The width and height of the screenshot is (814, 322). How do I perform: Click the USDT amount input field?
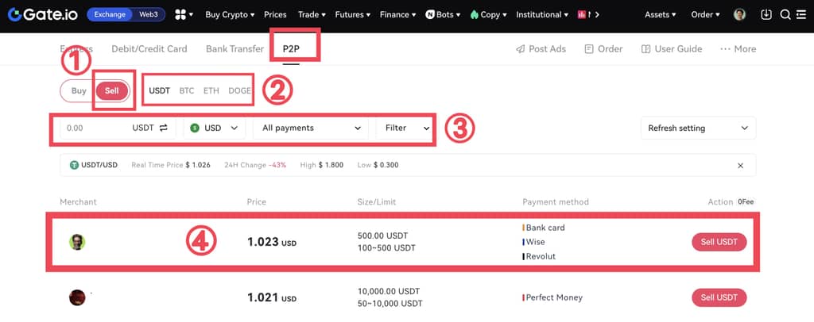pos(91,128)
